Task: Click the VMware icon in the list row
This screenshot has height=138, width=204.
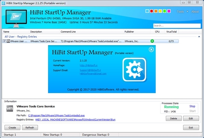Action: pos(8,41)
